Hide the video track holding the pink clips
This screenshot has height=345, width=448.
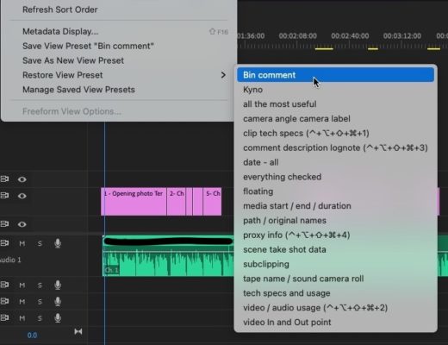[22, 196]
